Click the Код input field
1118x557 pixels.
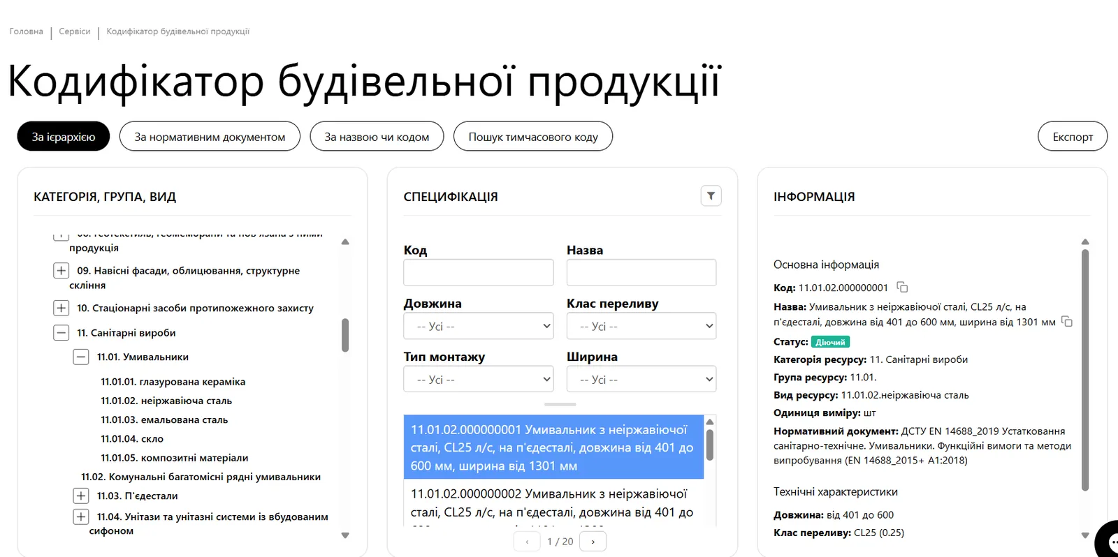click(x=479, y=272)
